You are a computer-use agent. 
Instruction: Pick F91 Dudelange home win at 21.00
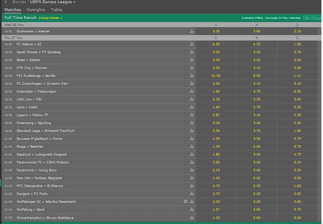[216, 76]
